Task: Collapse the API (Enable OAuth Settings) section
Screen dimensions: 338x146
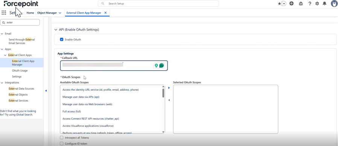Action: tap(56, 30)
